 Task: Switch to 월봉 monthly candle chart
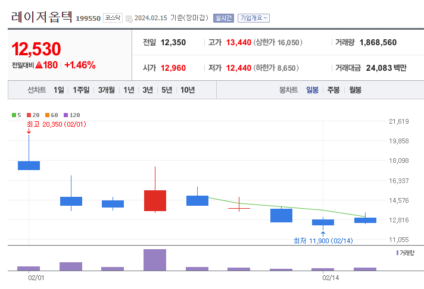click(x=355, y=90)
